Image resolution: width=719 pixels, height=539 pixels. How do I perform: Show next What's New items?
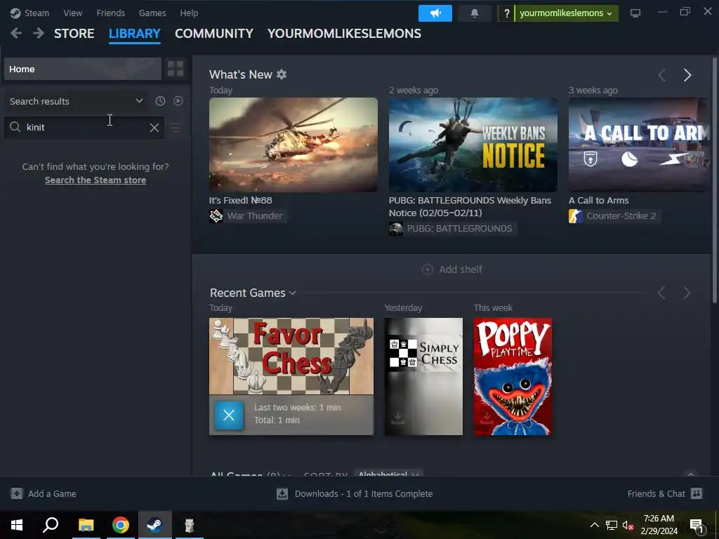[x=687, y=75]
